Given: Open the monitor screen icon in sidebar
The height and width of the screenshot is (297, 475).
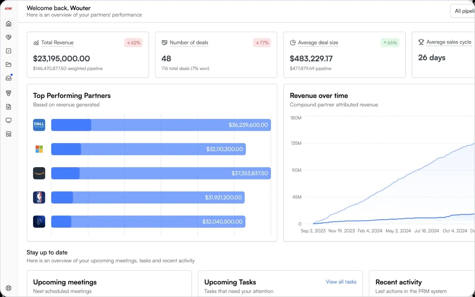Looking at the screenshot, I should click(9, 120).
